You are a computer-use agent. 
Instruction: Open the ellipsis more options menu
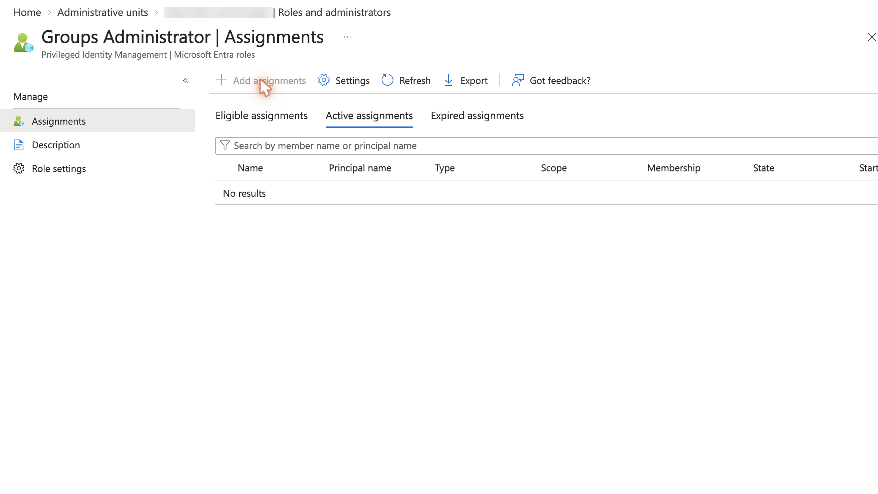coord(347,37)
